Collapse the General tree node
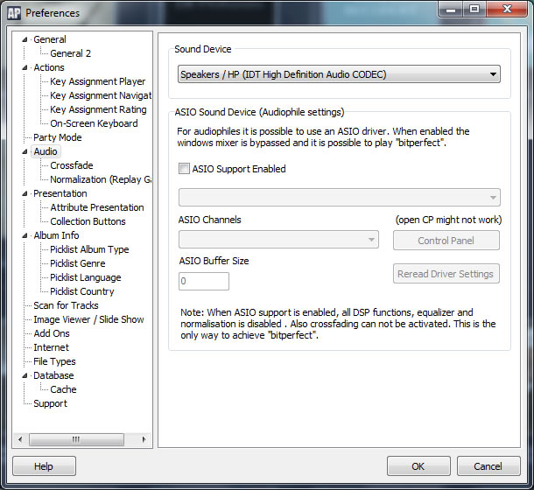Viewport: 534px width, 490px height. tap(25, 39)
